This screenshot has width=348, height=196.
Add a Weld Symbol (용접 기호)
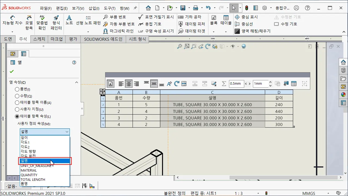click(x=150, y=24)
